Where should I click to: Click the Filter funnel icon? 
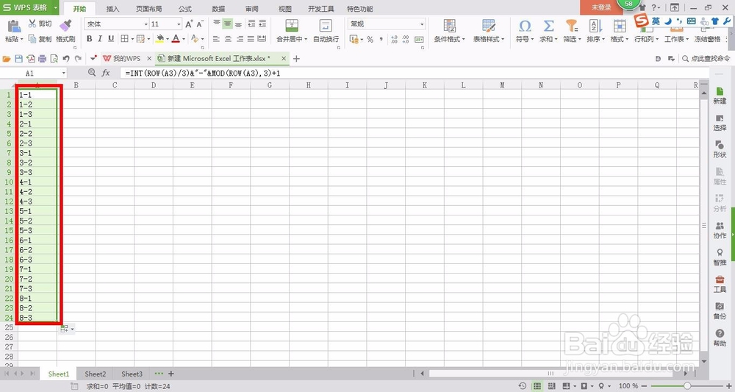[x=571, y=25]
